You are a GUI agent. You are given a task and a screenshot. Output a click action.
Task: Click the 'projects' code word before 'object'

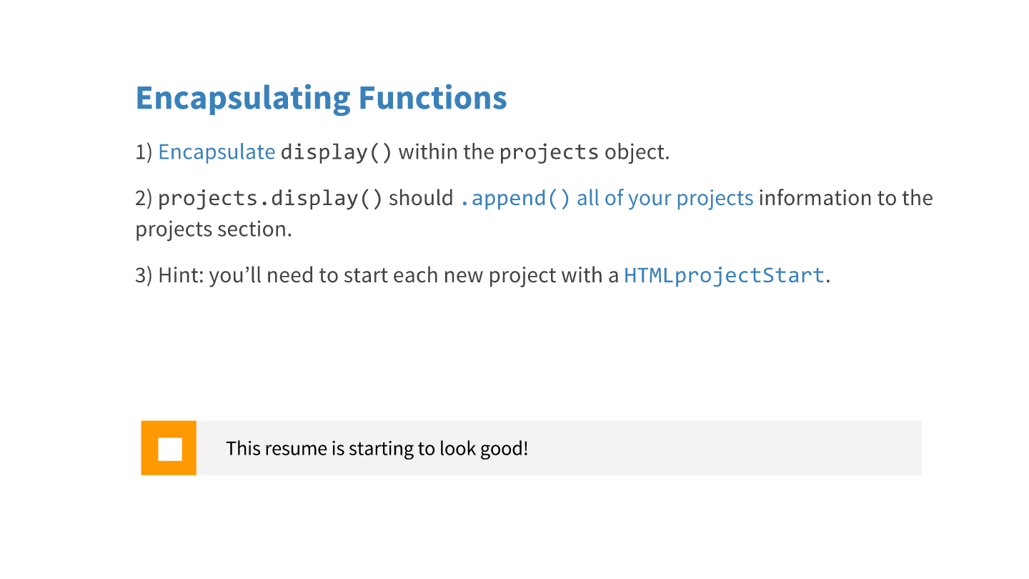click(549, 152)
